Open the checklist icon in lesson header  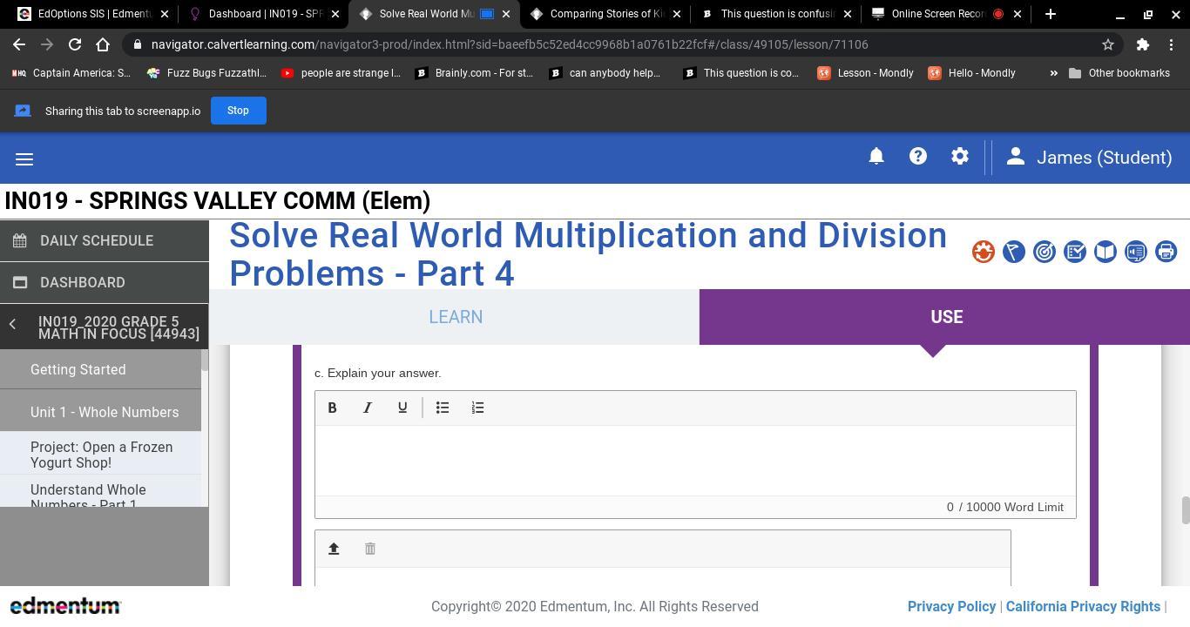click(x=1074, y=252)
